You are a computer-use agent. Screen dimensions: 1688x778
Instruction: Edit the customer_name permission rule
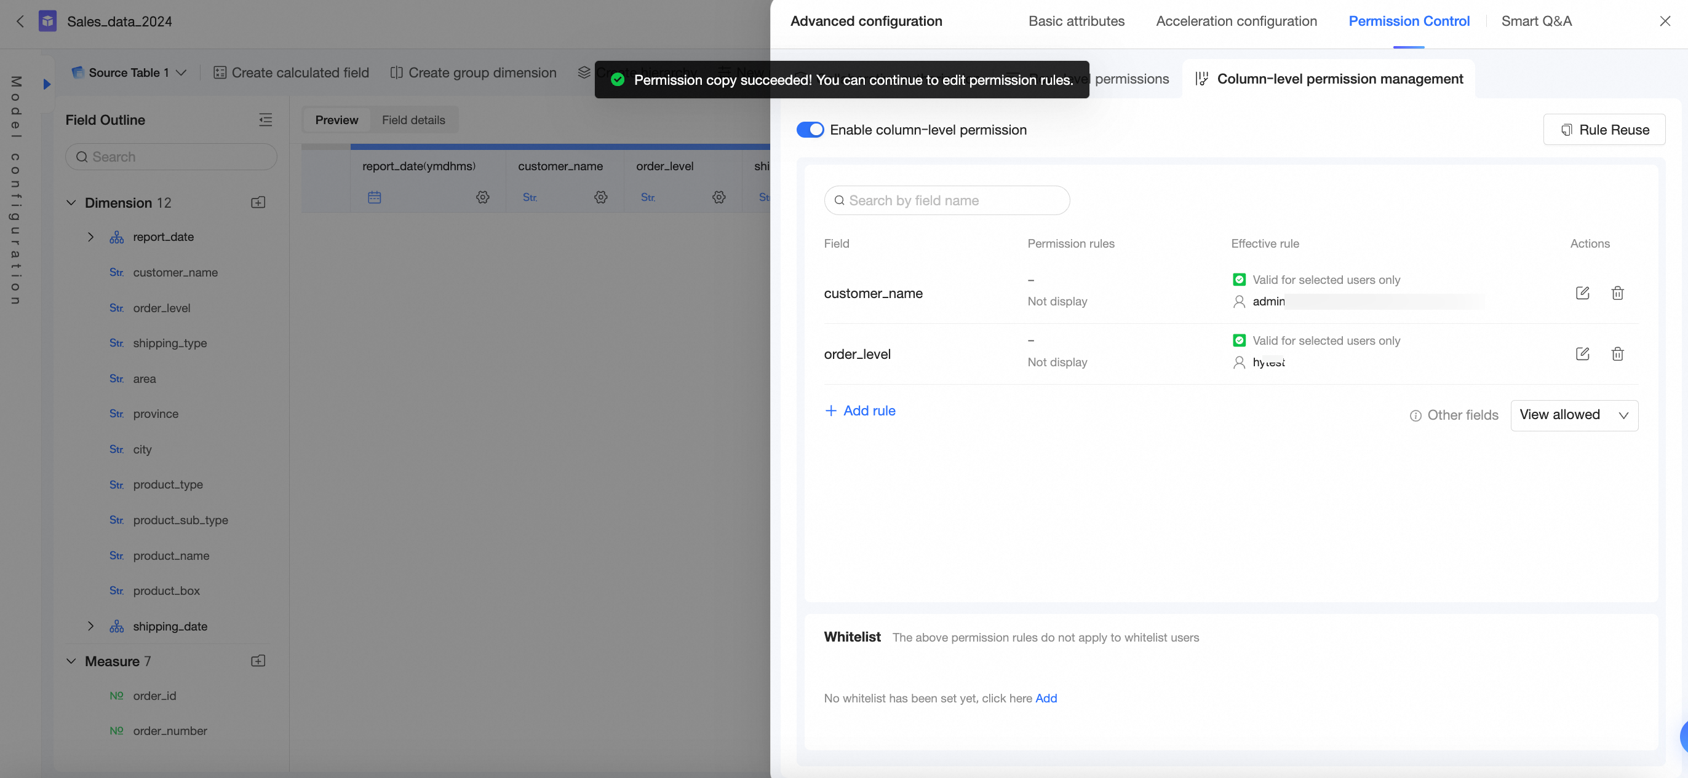tap(1582, 293)
